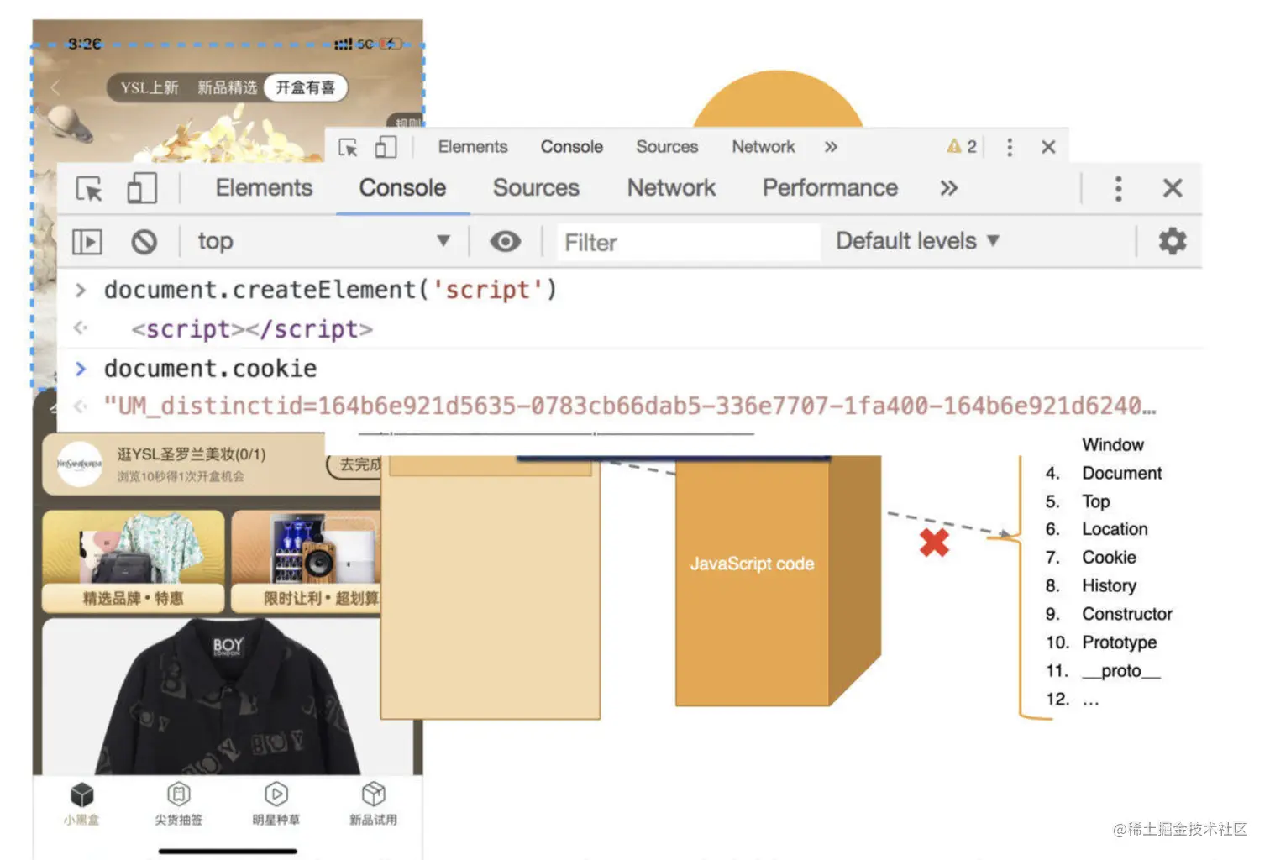Screen dimensions: 1270x860
Task: Select the 新品精选 tab
Action: pos(227,87)
